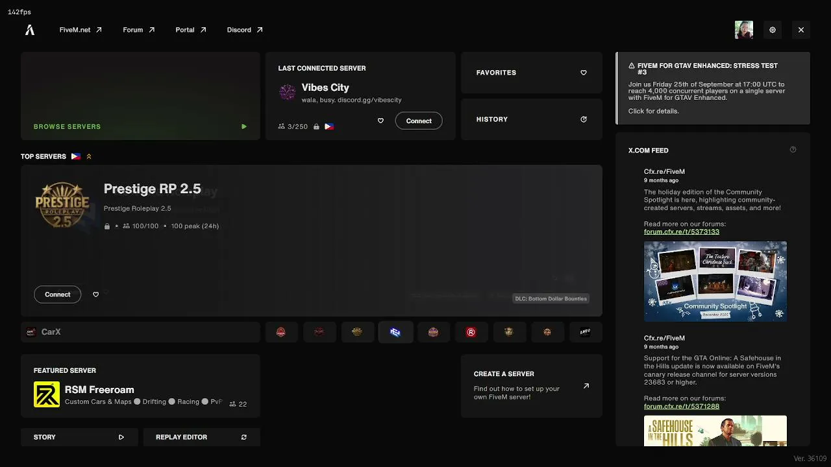Click A Safehouse in the Hills image

point(715,431)
